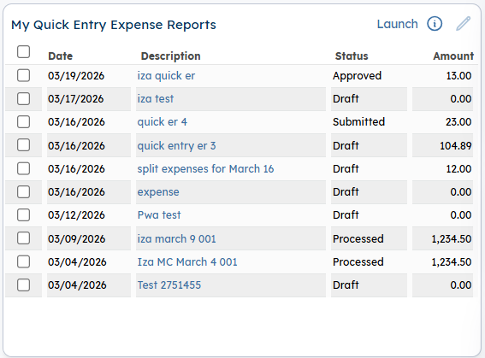485x358 pixels.
Task: Open Iza MC March 4 001 report
Action: coord(187,262)
